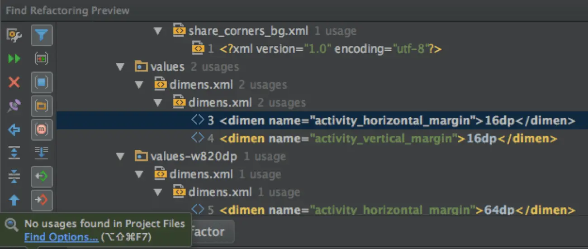
Task: Click the share_corners_bg.xml file icon
Action: [x=180, y=31]
